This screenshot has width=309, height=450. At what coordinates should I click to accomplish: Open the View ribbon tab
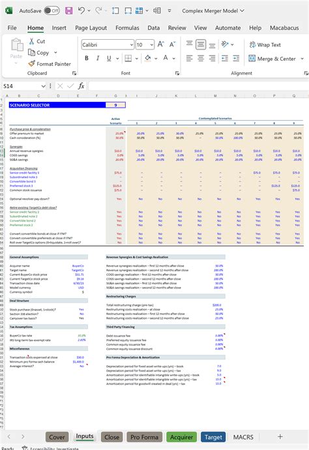tap(200, 28)
